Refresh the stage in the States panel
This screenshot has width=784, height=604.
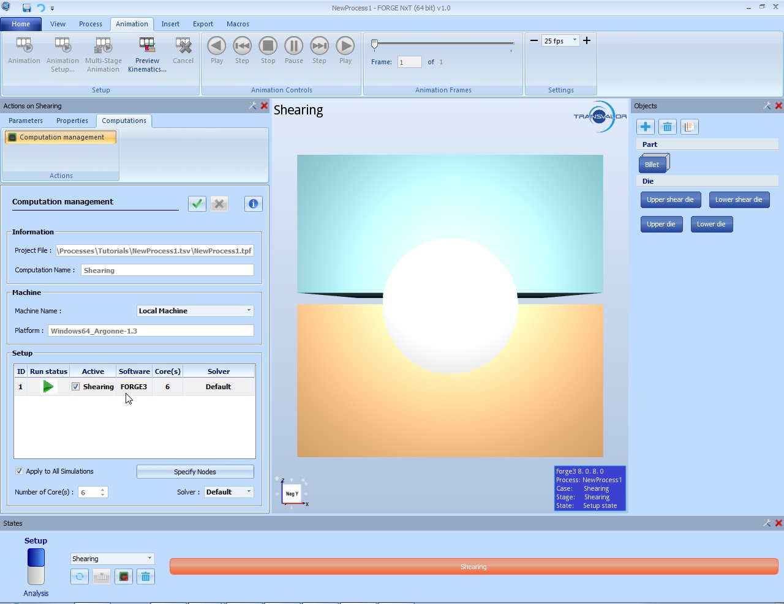tap(80, 576)
